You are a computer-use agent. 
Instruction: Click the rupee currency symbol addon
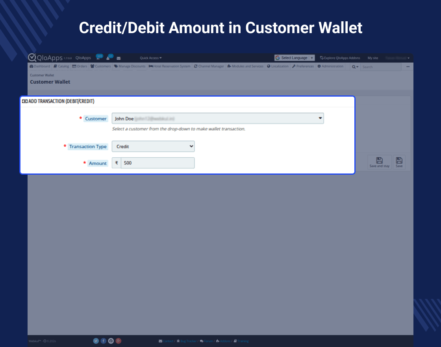coord(117,163)
